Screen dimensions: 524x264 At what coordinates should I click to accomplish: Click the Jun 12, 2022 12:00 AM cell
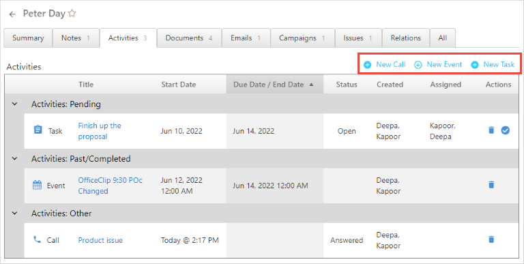pyautogui.click(x=181, y=186)
